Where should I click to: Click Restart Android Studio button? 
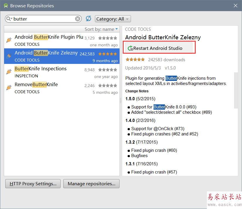coord(159,48)
